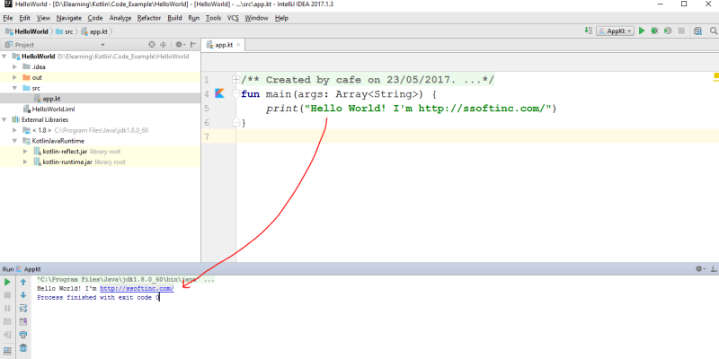Print console output using the printer icon
The image size is (719, 359).
click(23, 334)
